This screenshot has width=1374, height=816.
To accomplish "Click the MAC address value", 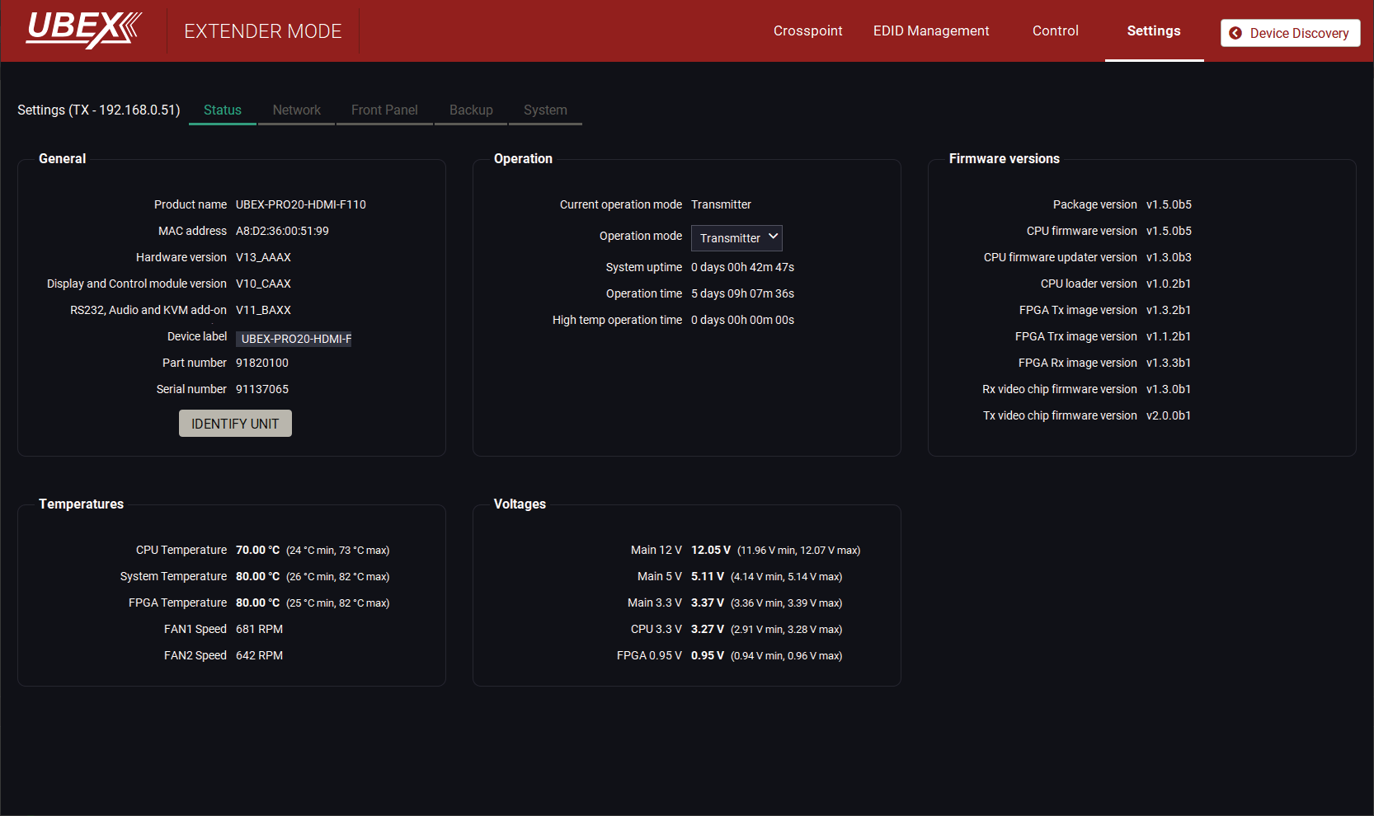I will [x=282, y=231].
